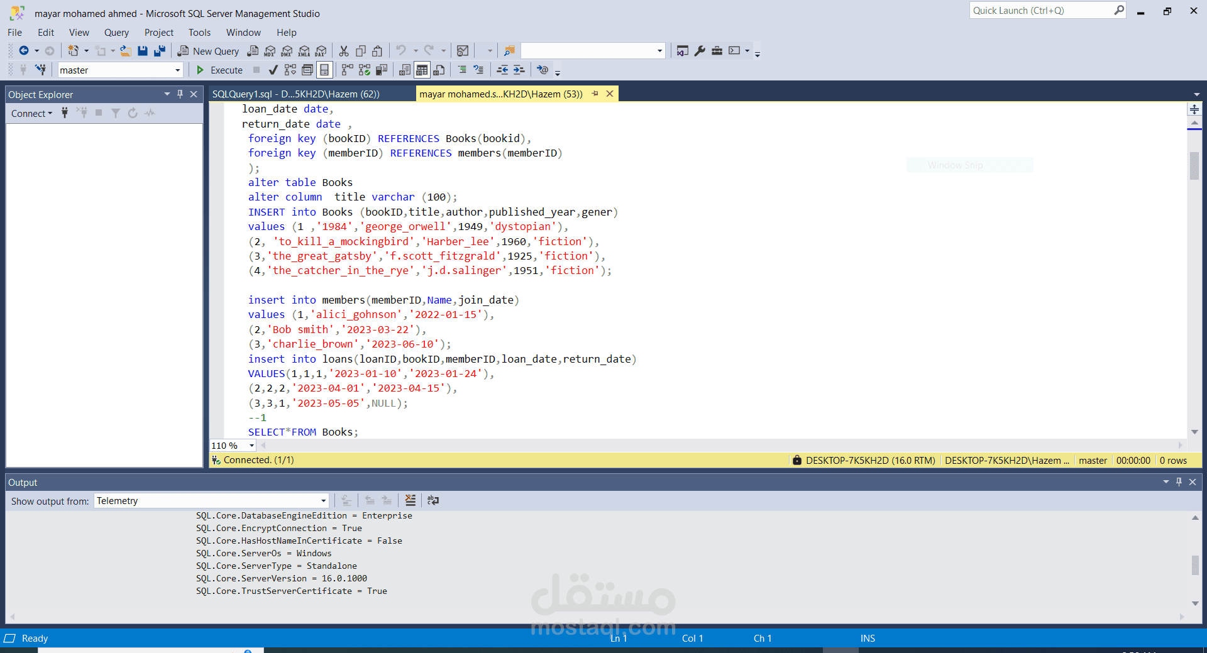Image resolution: width=1207 pixels, height=653 pixels.
Task: Open the Object Explorer window position dropdown
Action: point(167,94)
